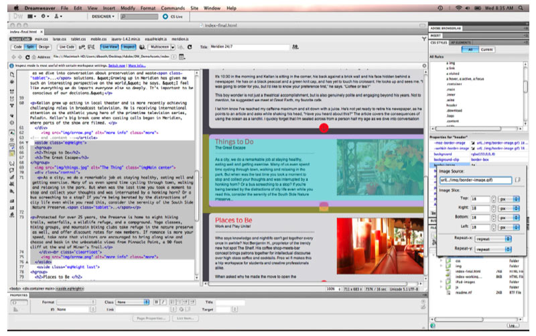
Task: Click the Spotlight search icon
Action: [521, 8]
